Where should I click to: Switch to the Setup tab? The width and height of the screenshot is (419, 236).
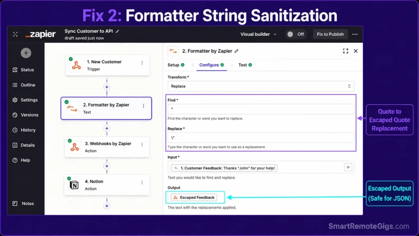tap(176, 65)
